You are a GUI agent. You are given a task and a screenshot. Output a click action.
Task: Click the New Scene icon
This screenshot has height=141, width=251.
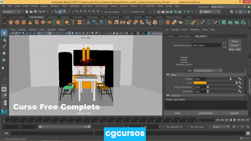pos(27,12)
